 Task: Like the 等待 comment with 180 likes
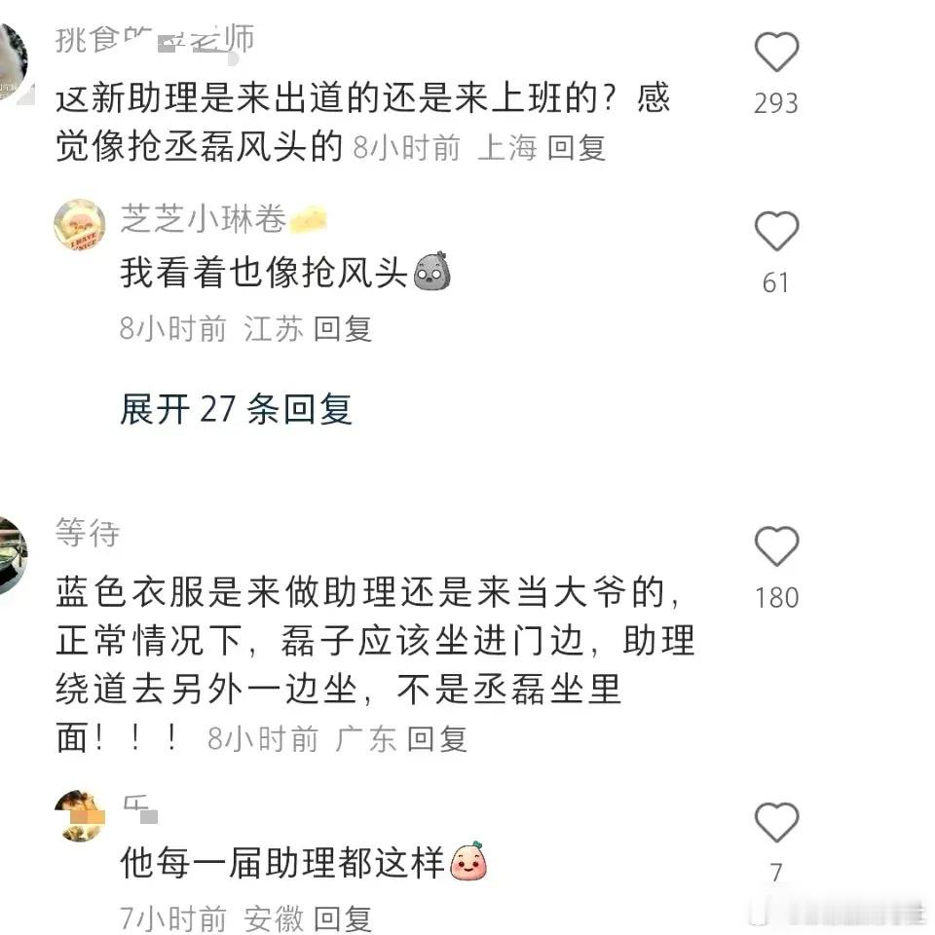[x=776, y=546]
